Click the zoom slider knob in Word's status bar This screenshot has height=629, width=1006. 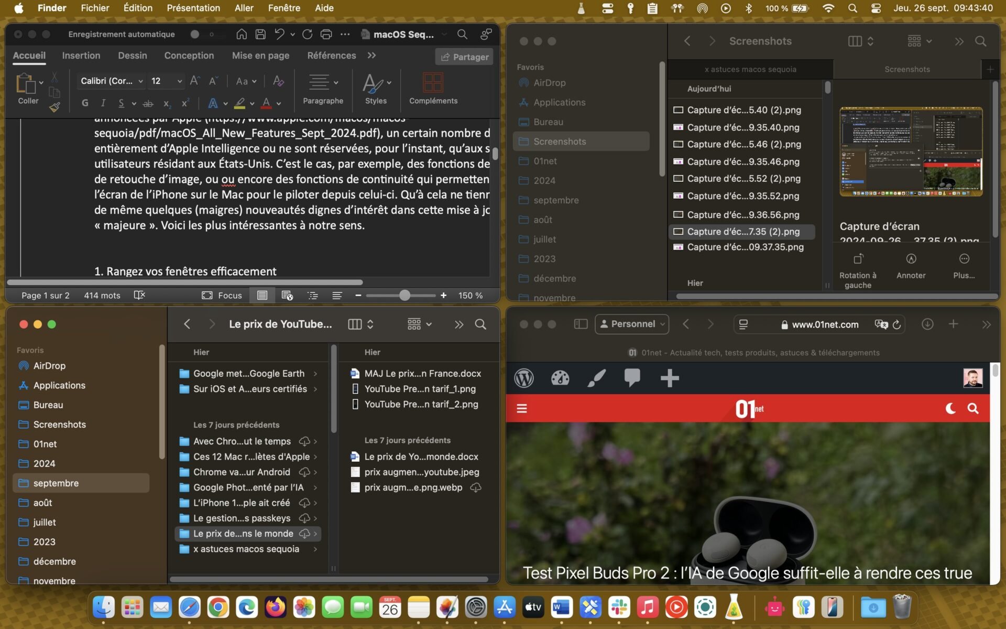click(x=404, y=295)
